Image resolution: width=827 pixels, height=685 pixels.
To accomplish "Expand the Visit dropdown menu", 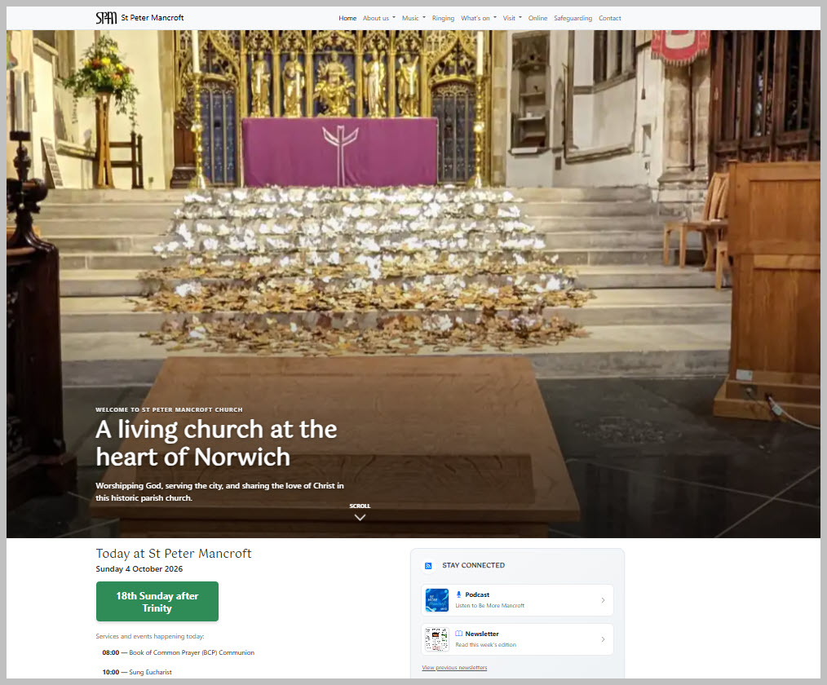I will (512, 18).
